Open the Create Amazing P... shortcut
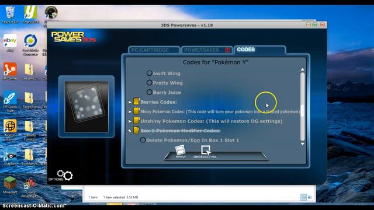 [x=30, y=187]
